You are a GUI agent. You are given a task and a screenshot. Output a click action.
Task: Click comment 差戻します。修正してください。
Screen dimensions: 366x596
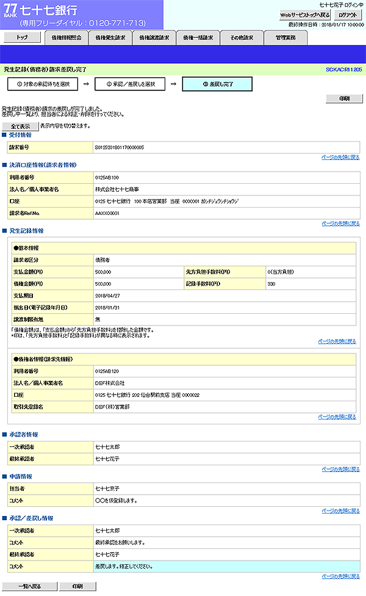(124, 566)
